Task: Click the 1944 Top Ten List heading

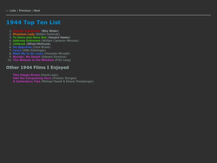Action: tap(33, 22)
